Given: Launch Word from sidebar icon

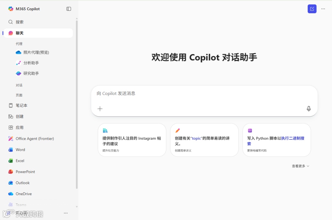Looking at the screenshot, I should [10, 150].
